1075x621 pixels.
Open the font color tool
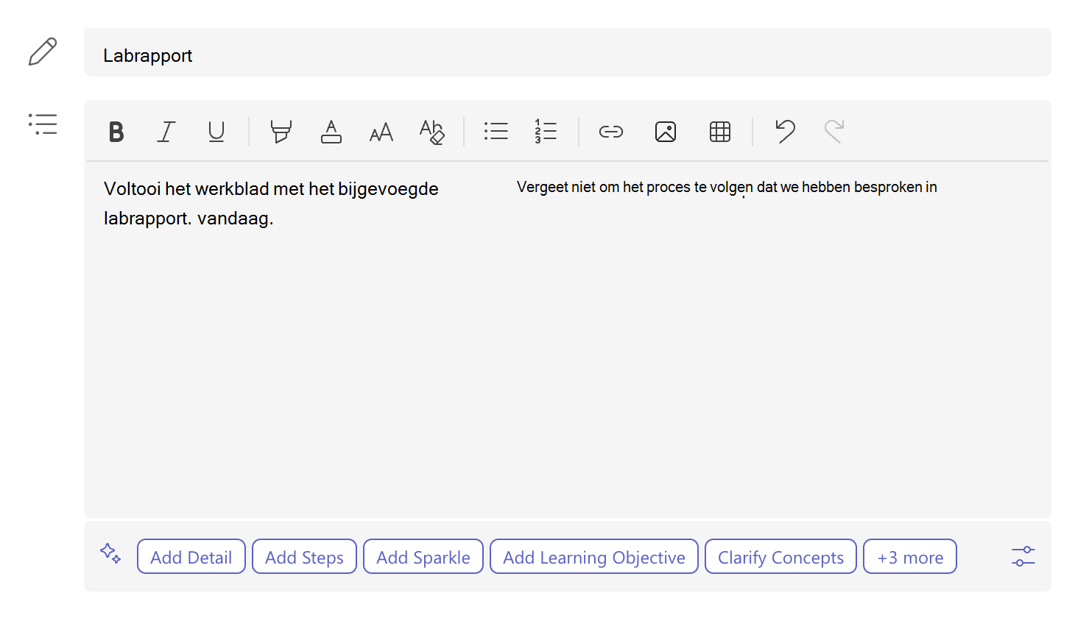[331, 132]
